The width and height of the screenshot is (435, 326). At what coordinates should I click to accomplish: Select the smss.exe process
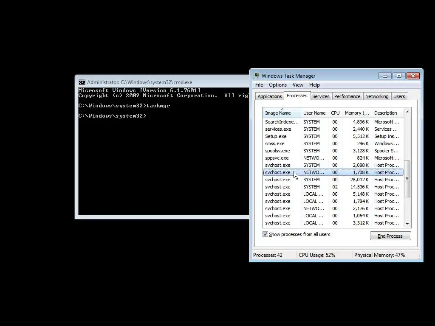333,143
